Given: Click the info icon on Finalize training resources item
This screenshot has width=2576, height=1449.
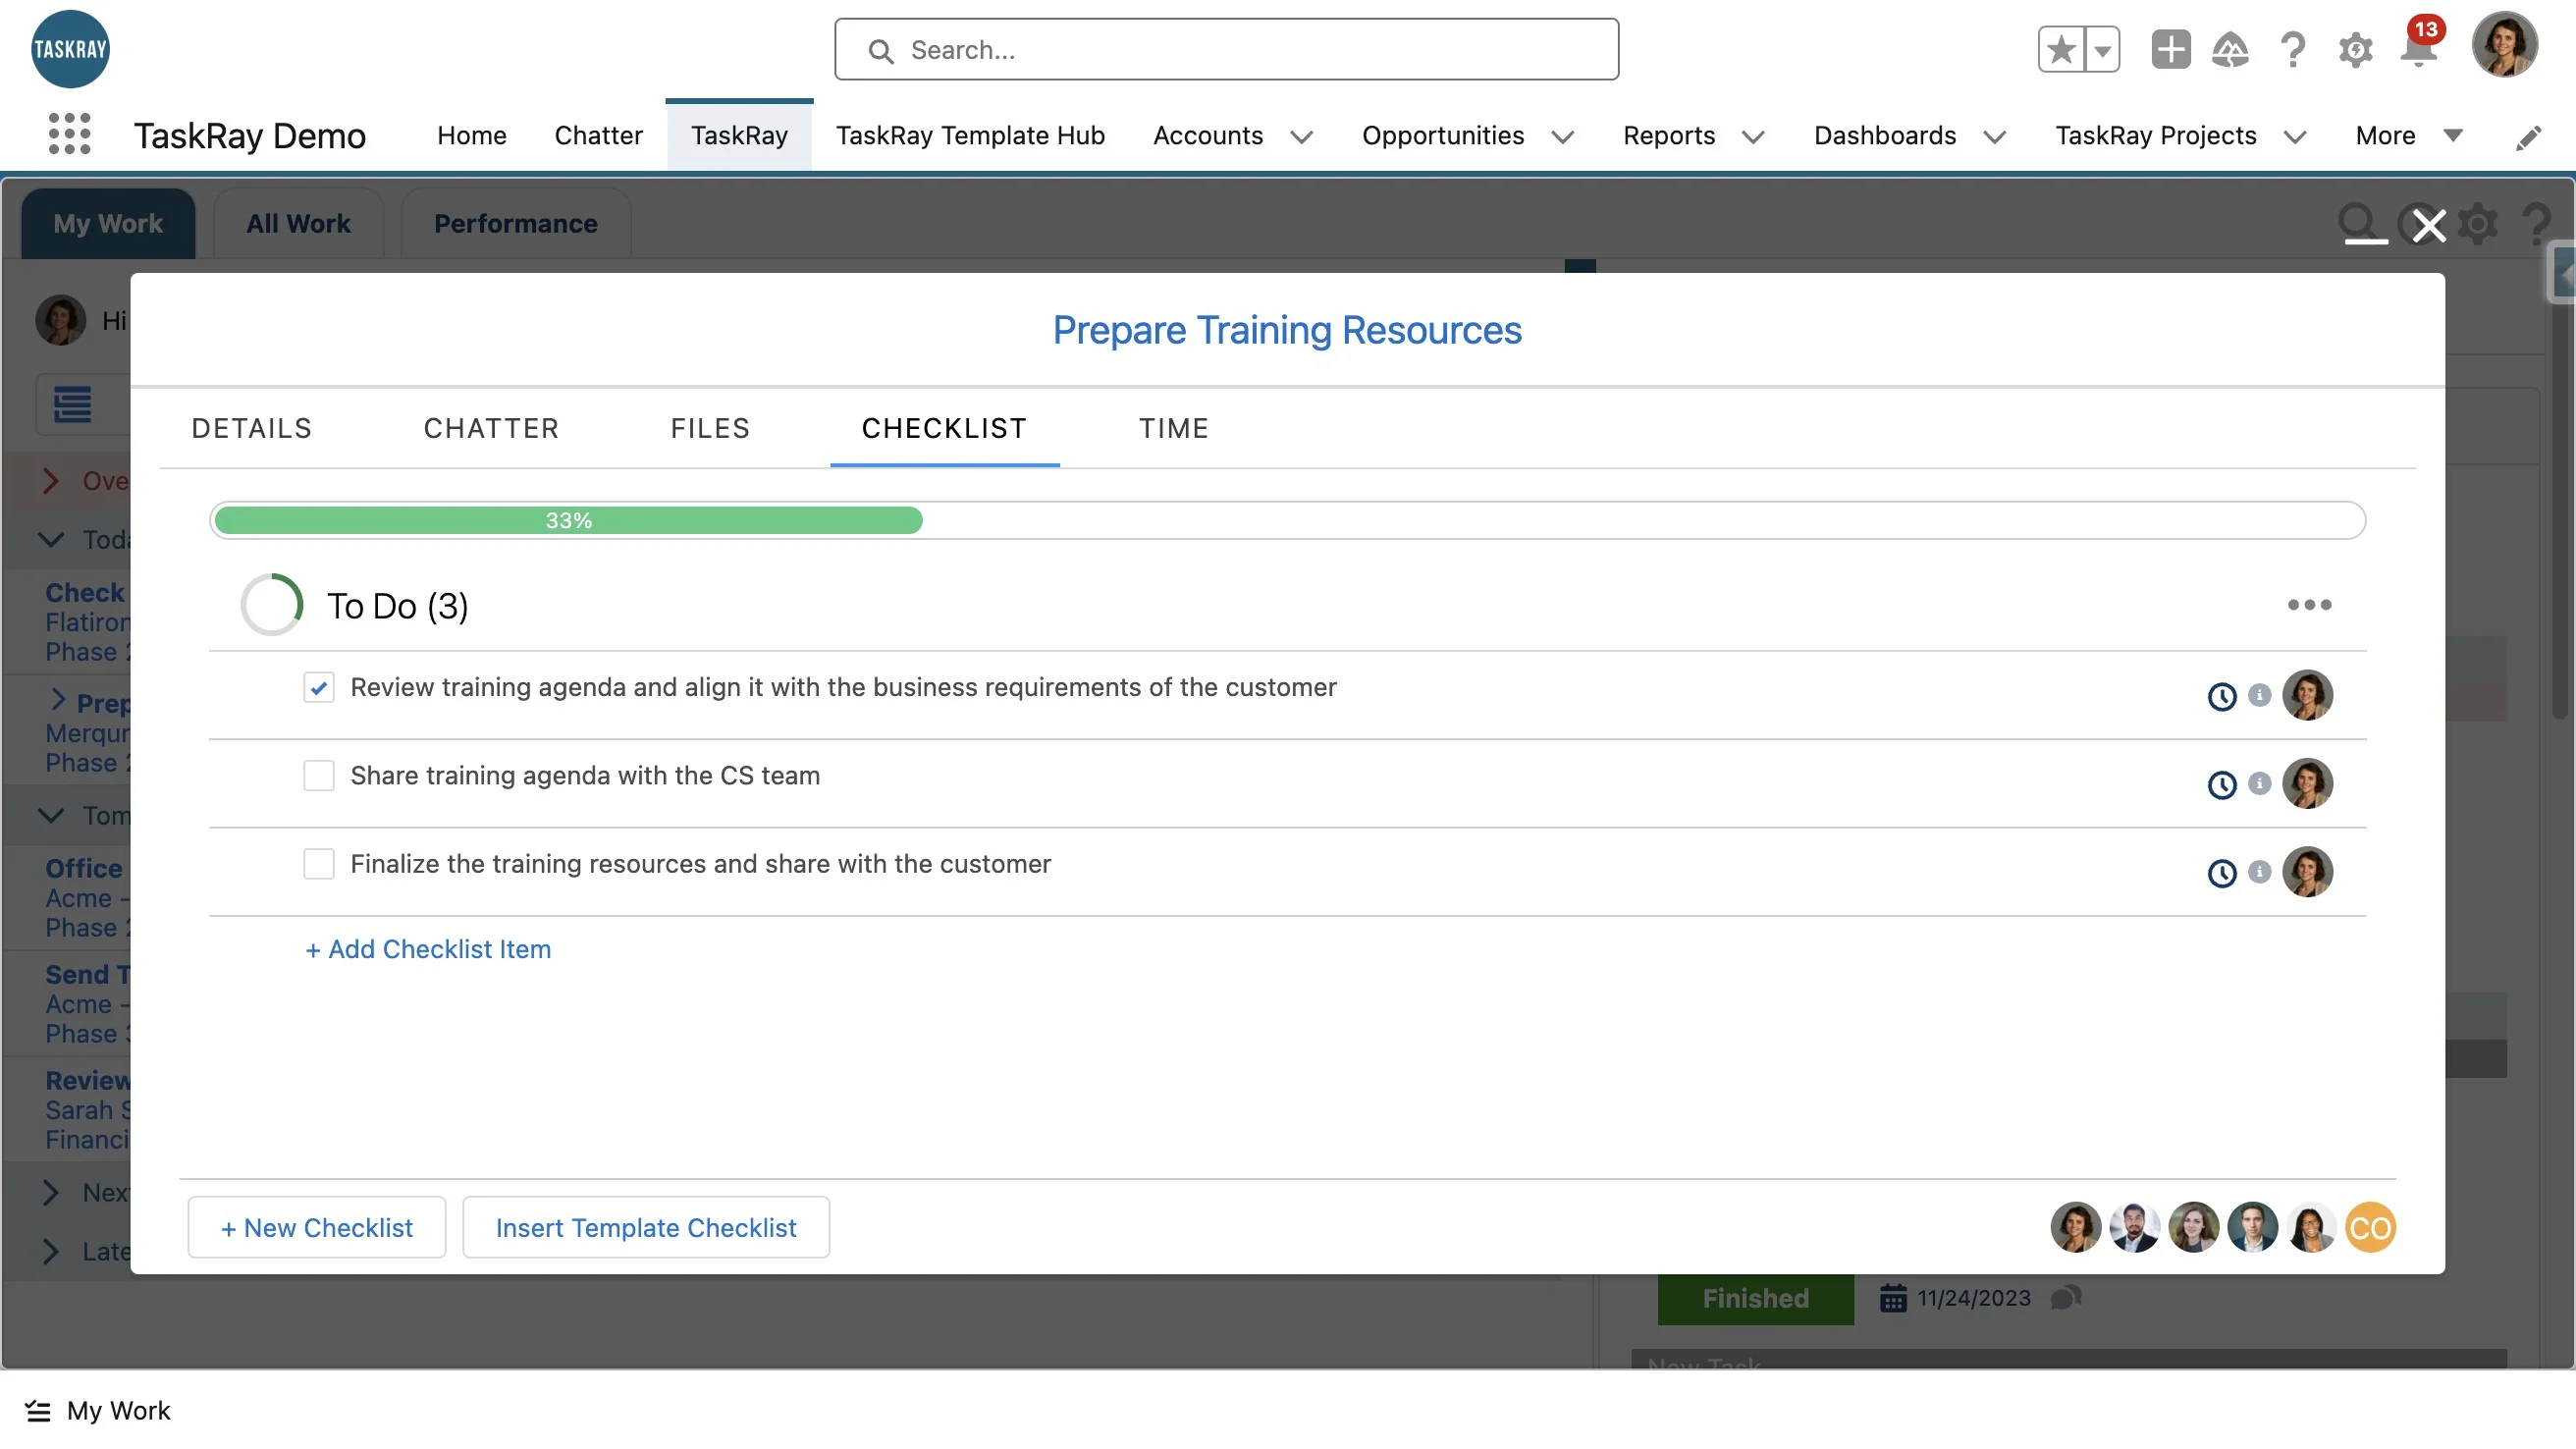Looking at the screenshot, I should [x=2259, y=872].
